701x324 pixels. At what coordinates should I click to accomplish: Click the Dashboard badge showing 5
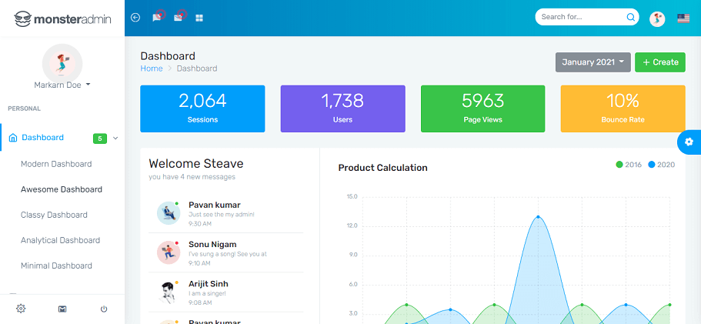pos(100,139)
